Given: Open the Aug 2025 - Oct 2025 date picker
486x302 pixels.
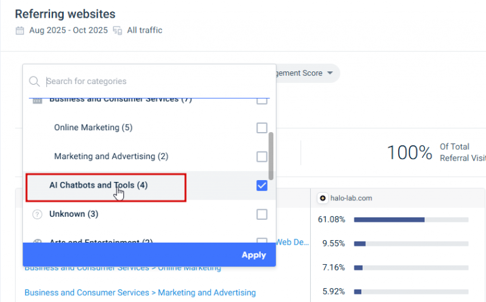Looking at the screenshot, I should click(x=68, y=30).
